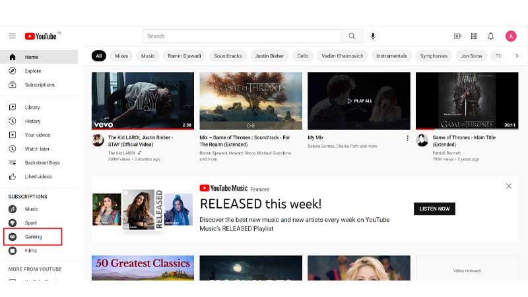
Task: Open the full moon night video thumbnail
Action: pyautogui.click(x=251, y=268)
